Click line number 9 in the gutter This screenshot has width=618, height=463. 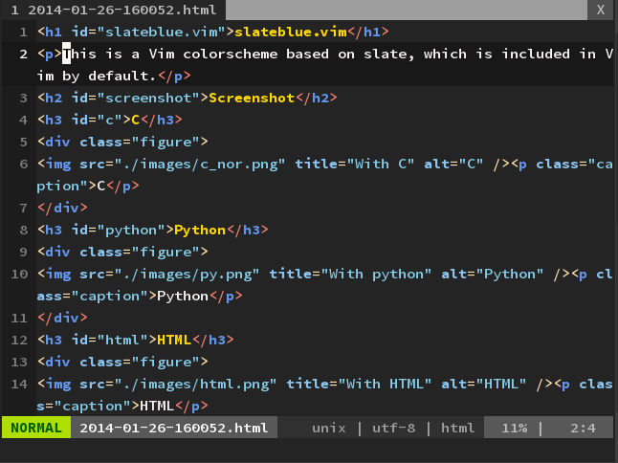point(23,253)
